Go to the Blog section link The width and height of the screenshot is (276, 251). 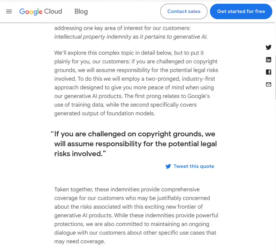tap(81, 12)
